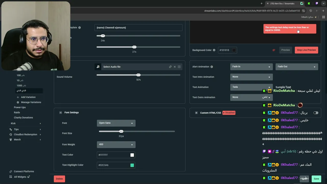Click the info icon beside Message Template

(x=79, y=28)
